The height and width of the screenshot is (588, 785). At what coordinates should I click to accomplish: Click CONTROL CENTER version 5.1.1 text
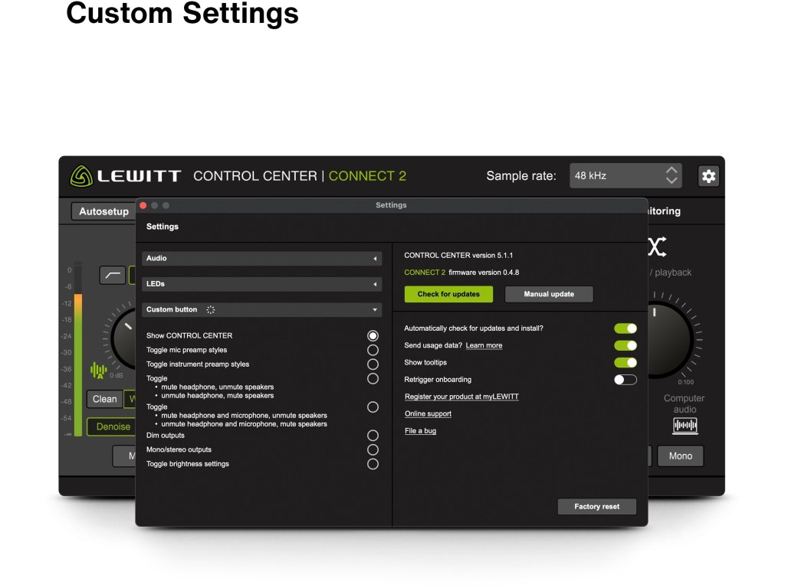click(x=458, y=256)
